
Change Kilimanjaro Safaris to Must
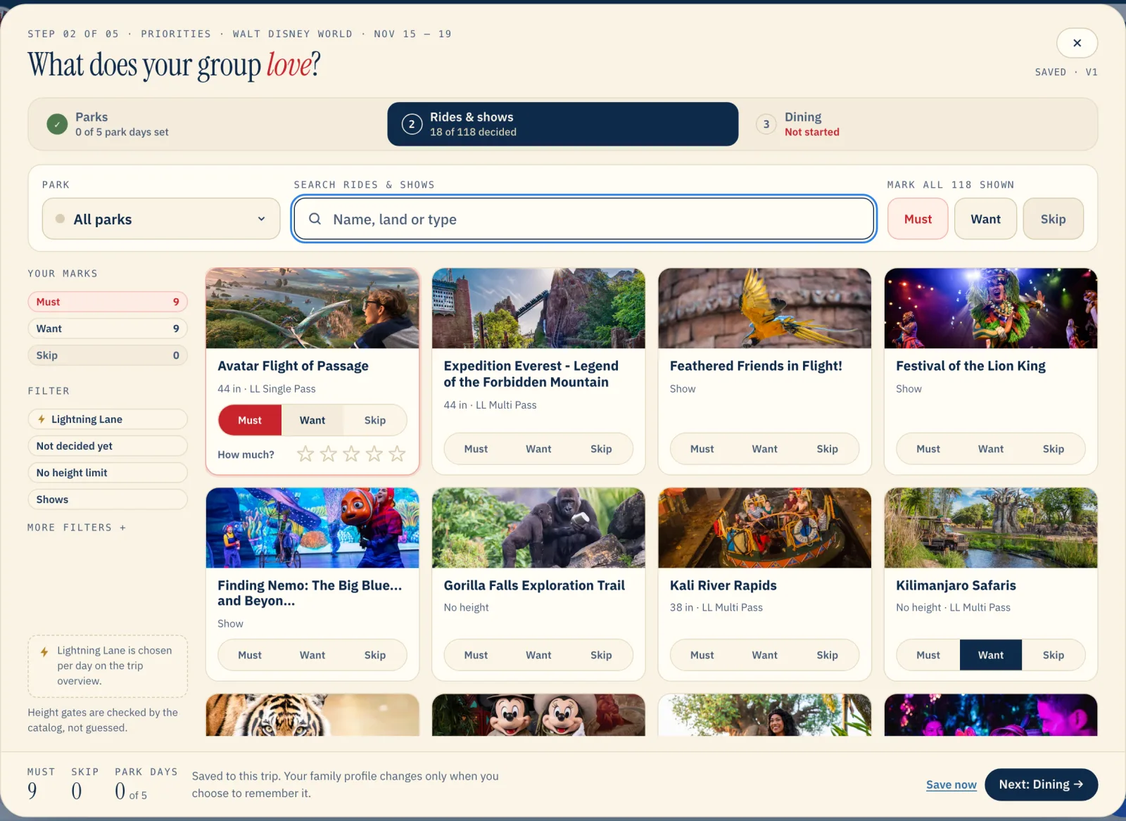click(x=928, y=655)
